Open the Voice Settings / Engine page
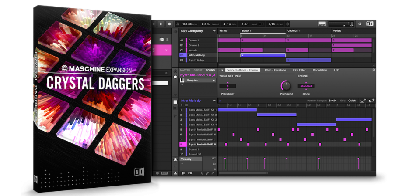The width and height of the screenshot is (416, 196). (242, 70)
